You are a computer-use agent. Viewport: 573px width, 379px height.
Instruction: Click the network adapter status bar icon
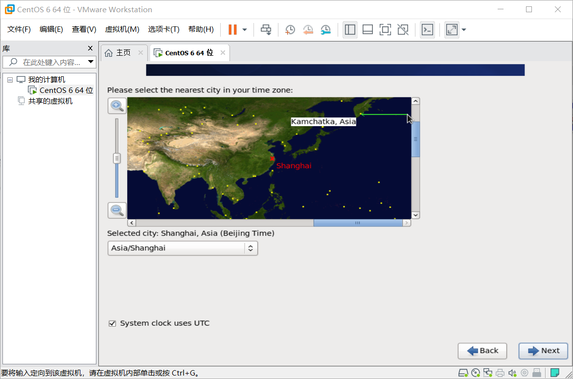coord(488,373)
